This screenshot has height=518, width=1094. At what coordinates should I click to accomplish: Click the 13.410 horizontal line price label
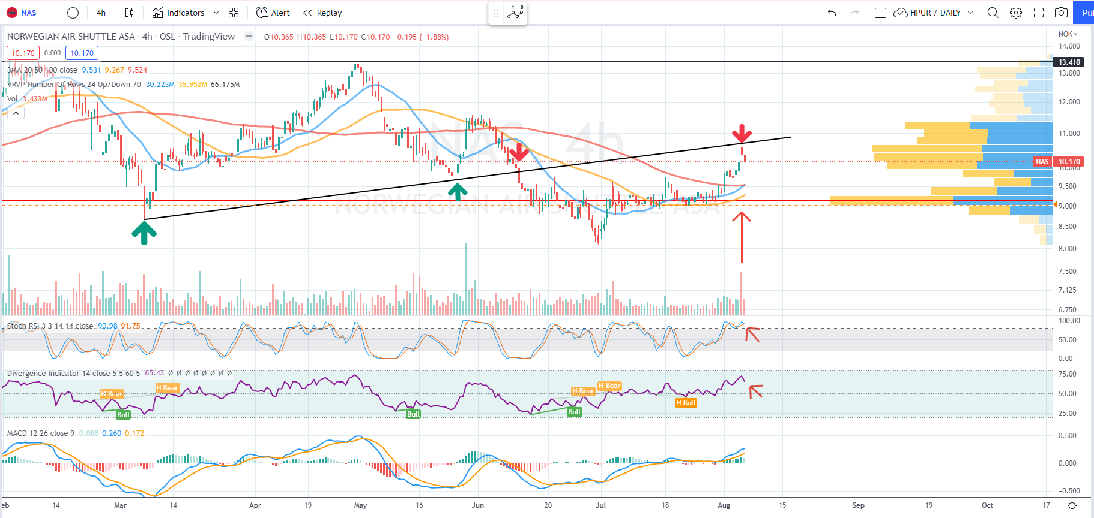(x=1069, y=62)
